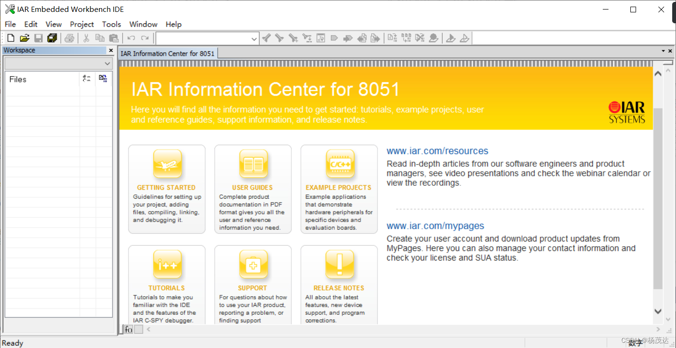Expand the Workspace configuration dropdown

(x=107, y=63)
